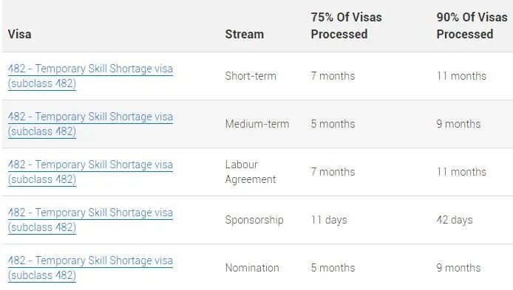The height and width of the screenshot is (290, 513).
Task: Select the Short-term stream cell
Action: coord(251,76)
